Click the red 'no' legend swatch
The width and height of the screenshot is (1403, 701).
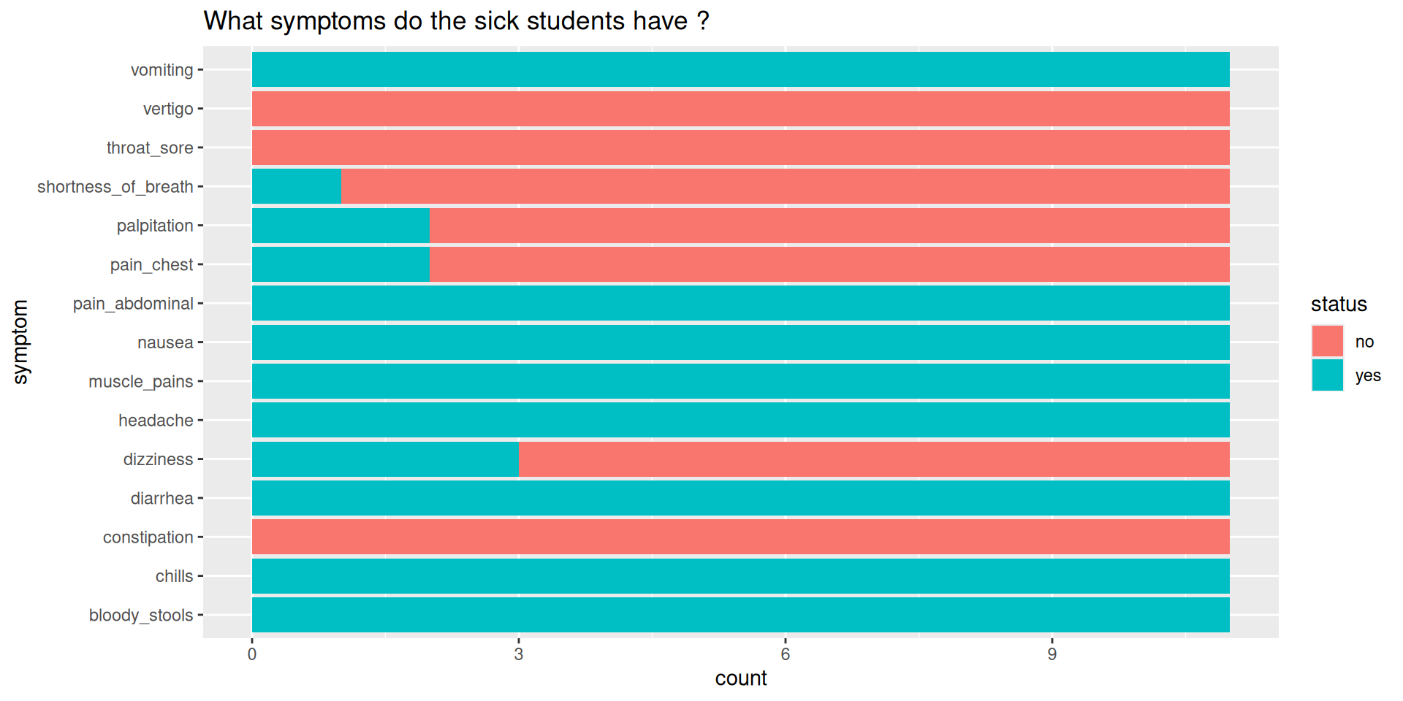(x=1327, y=341)
